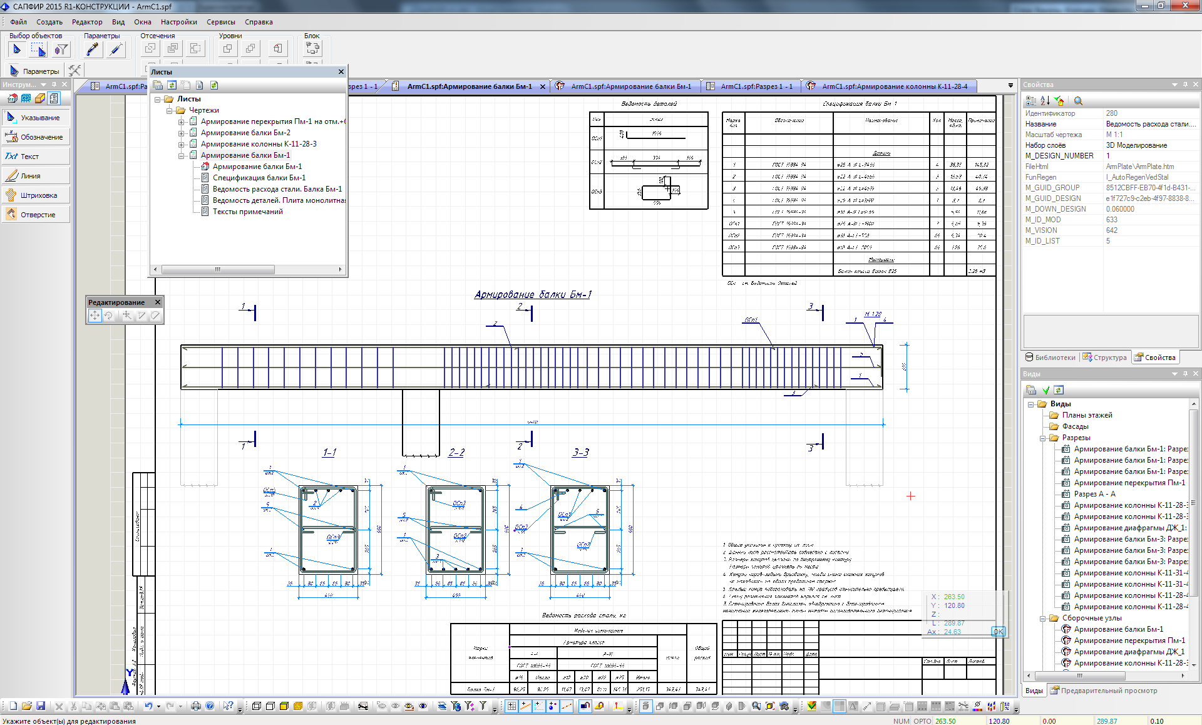Image resolution: width=1202 pixels, height=725 pixels.
Task: Click the Save file icon
Action: click(41, 706)
